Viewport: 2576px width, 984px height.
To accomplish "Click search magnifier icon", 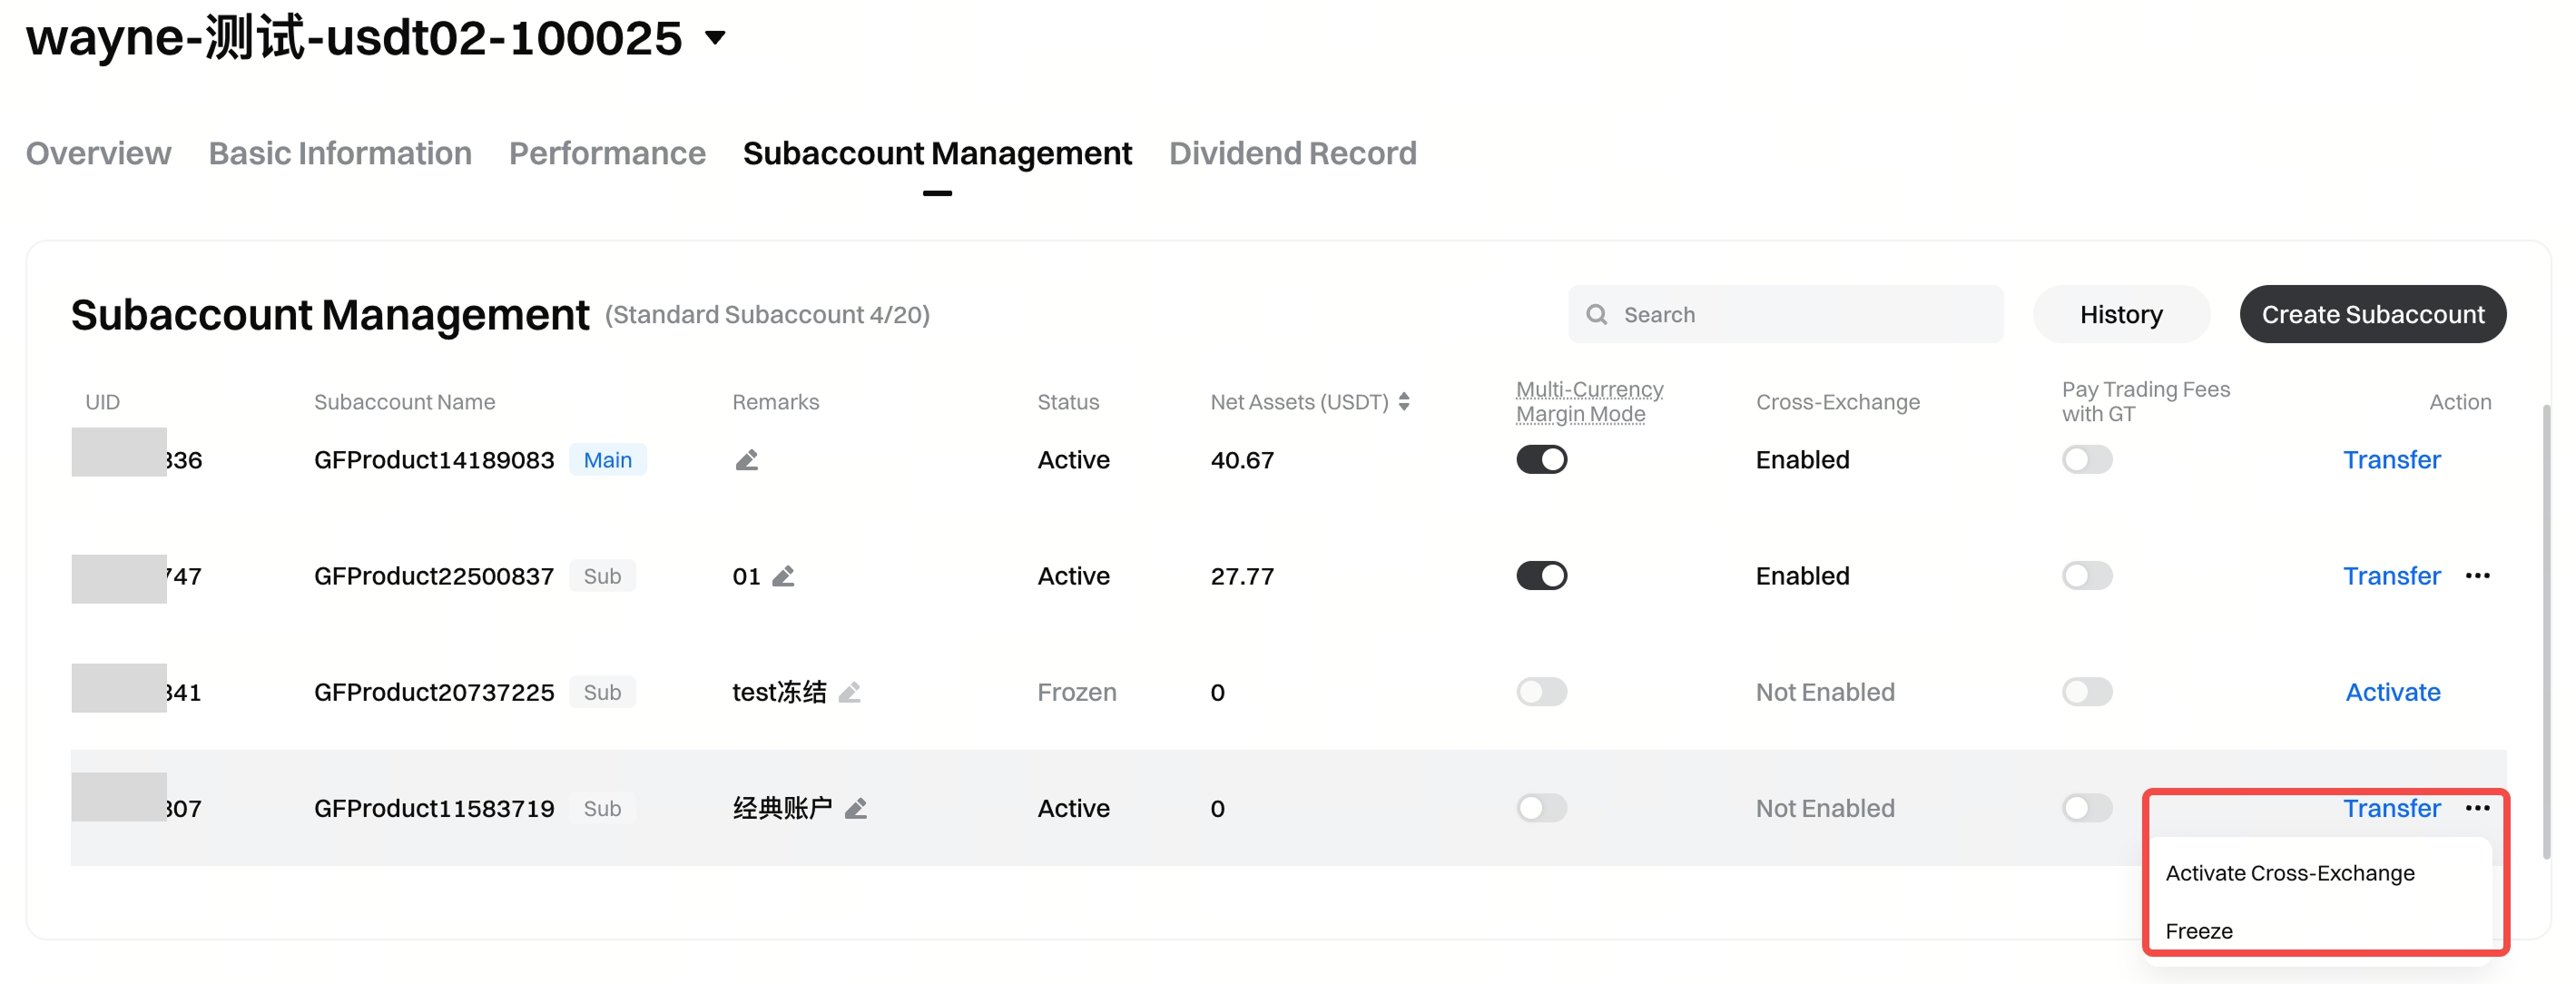I will (x=1597, y=315).
